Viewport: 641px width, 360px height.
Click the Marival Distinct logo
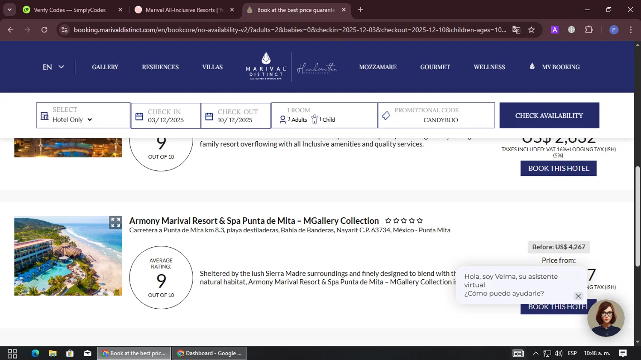pyautogui.click(x=266, y=66)
